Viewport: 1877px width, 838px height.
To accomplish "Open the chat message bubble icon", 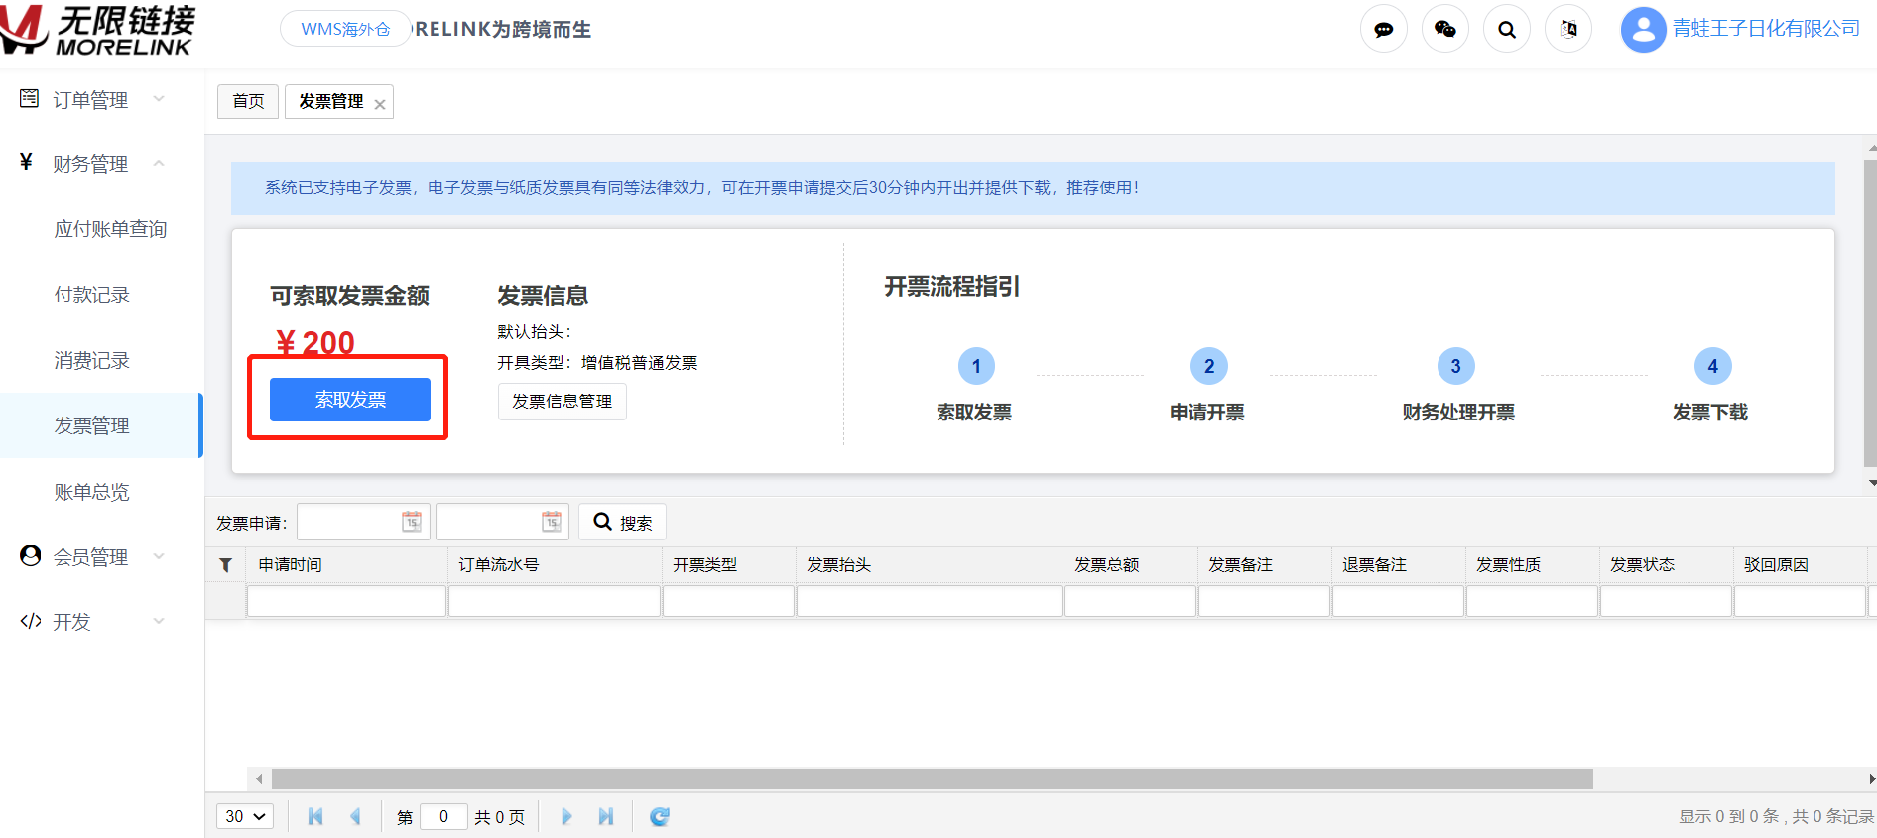I will (x=1383, y=30).
